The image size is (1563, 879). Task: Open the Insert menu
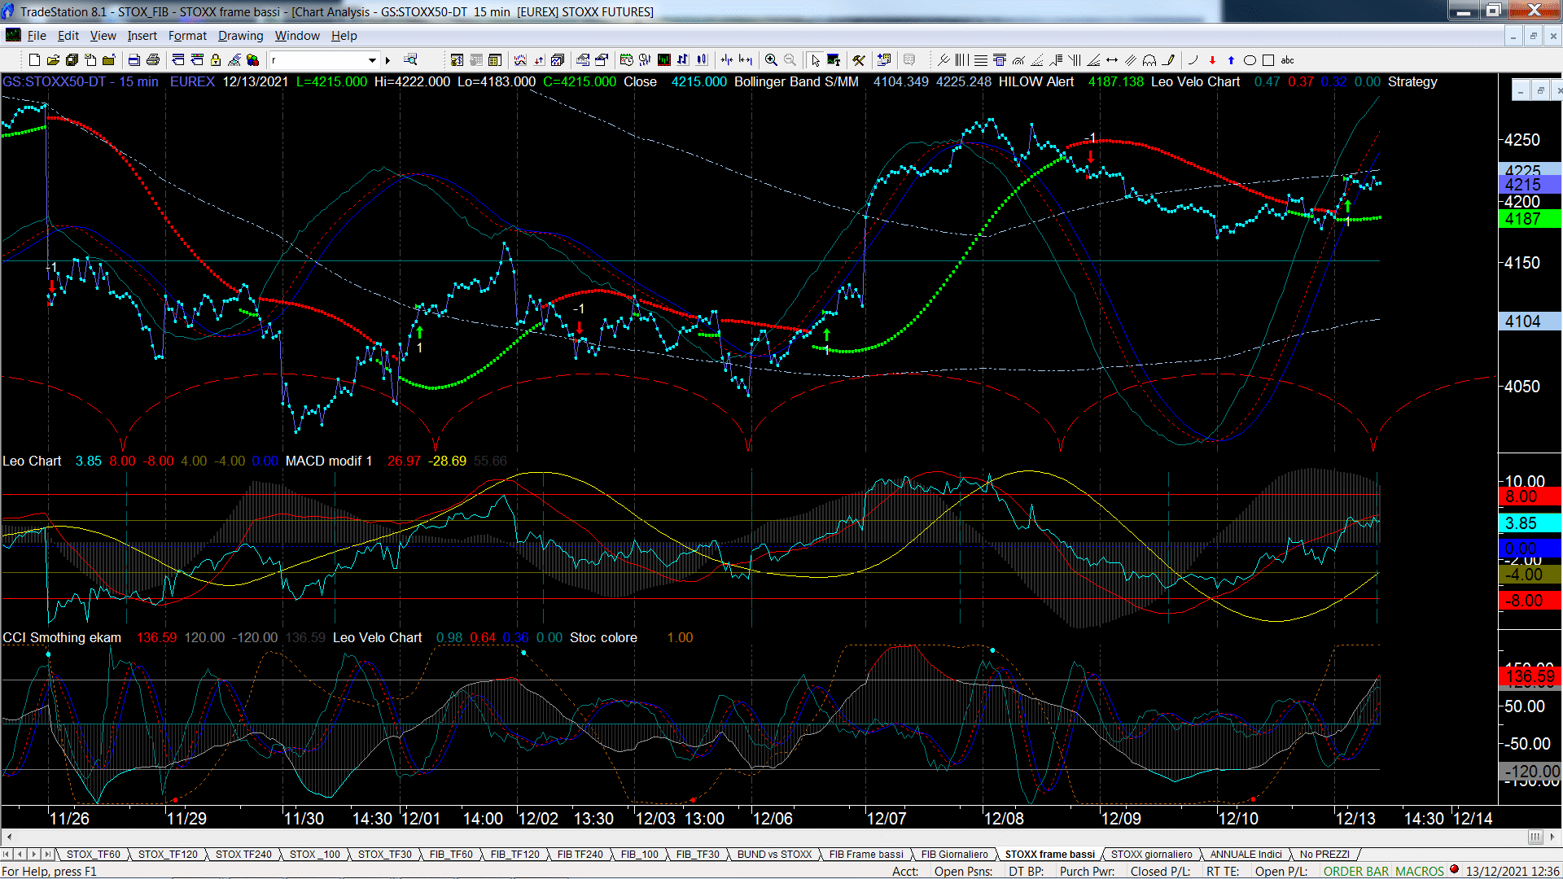tap(142, 36)
